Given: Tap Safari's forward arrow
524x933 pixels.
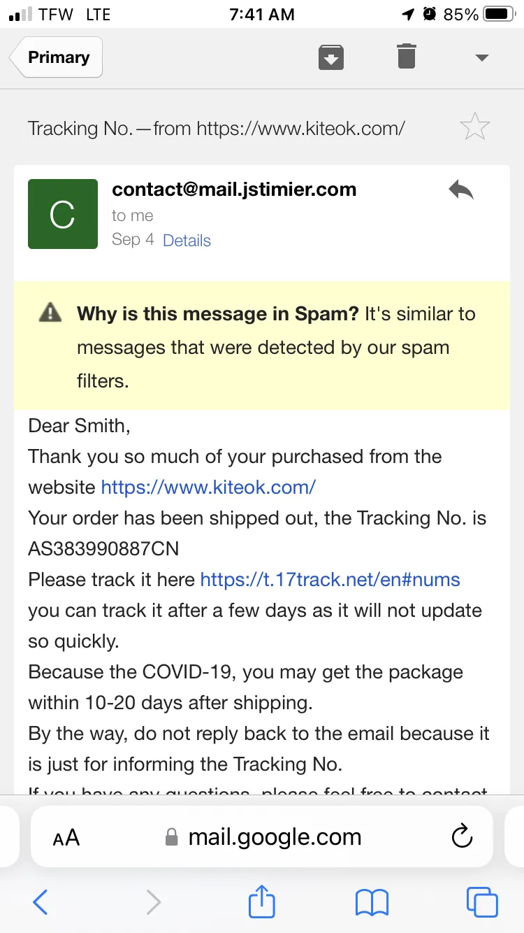Looking at the screenshot, I should click(153, 902).
